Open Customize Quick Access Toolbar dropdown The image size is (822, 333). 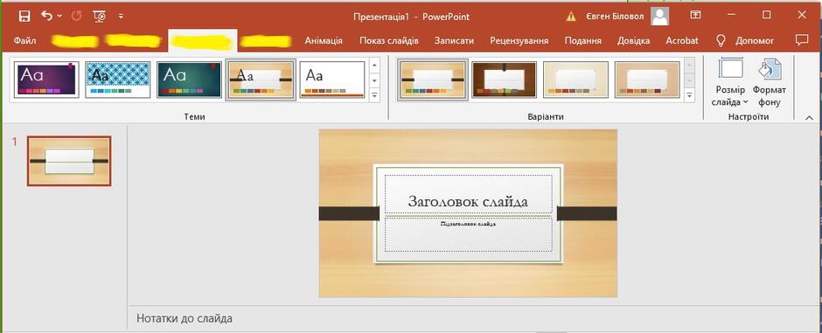coord(121,17)
